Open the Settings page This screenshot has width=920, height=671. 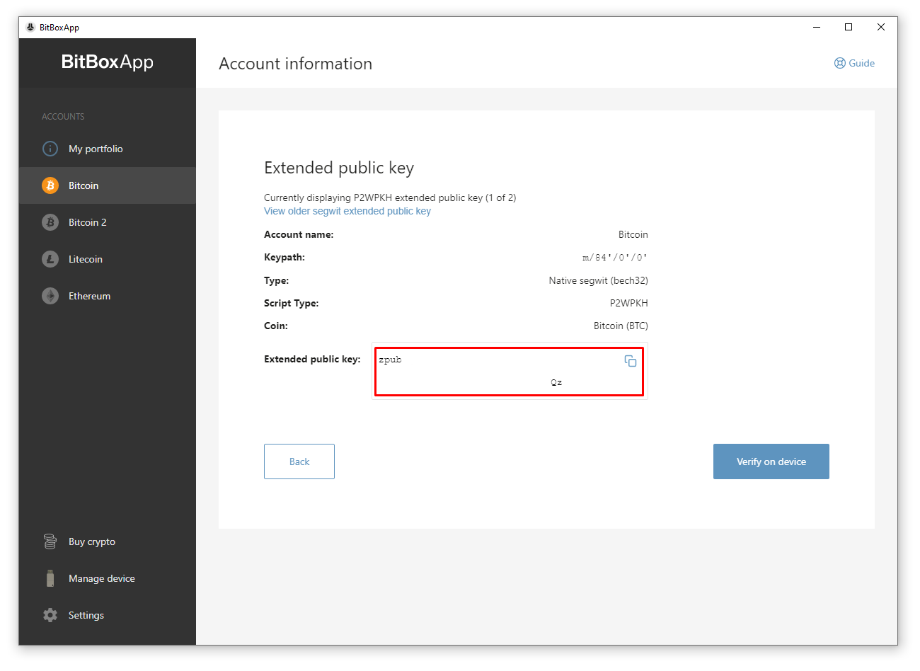(108, 615)
